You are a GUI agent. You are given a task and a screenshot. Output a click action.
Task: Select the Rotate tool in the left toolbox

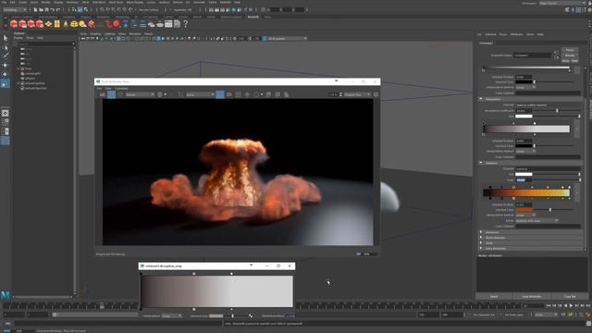click(x=6, y=74)
